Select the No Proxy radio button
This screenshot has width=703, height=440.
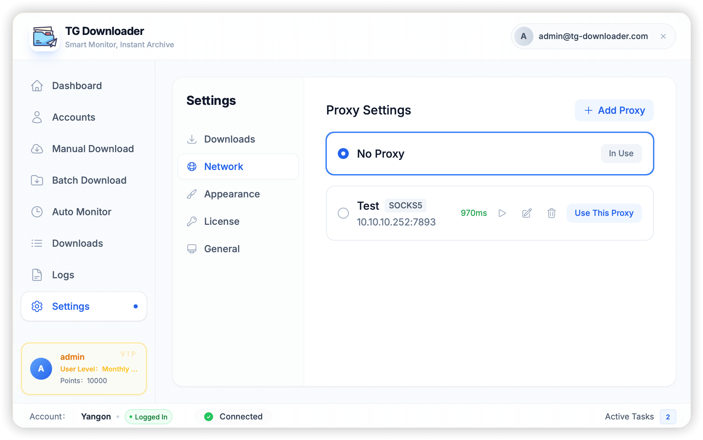[343, 154]
